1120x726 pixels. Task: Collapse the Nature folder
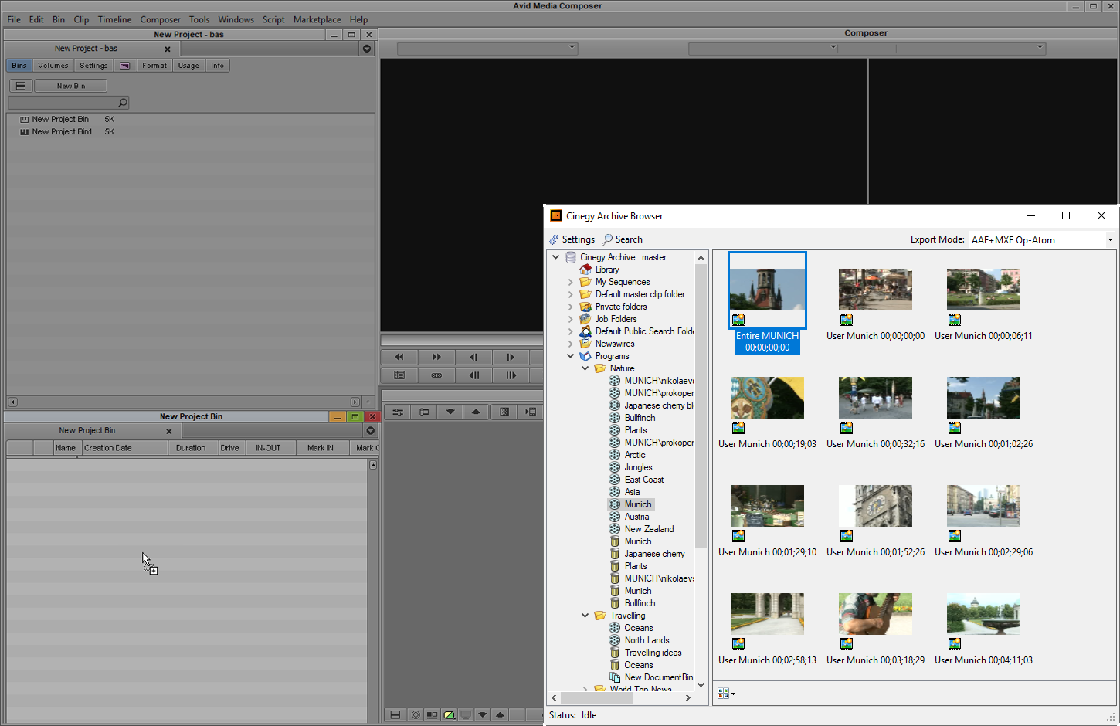[x=585, y=368]
